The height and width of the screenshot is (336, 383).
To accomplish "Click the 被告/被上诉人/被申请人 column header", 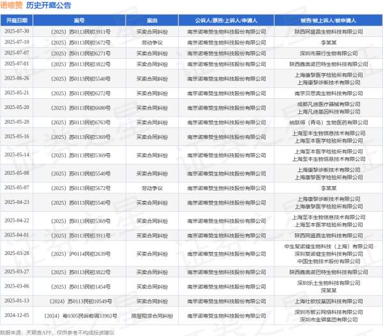I will click(328, 20).
